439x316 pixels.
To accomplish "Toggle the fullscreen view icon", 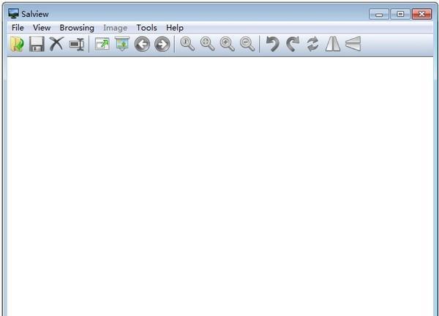I will coord(102,44).
